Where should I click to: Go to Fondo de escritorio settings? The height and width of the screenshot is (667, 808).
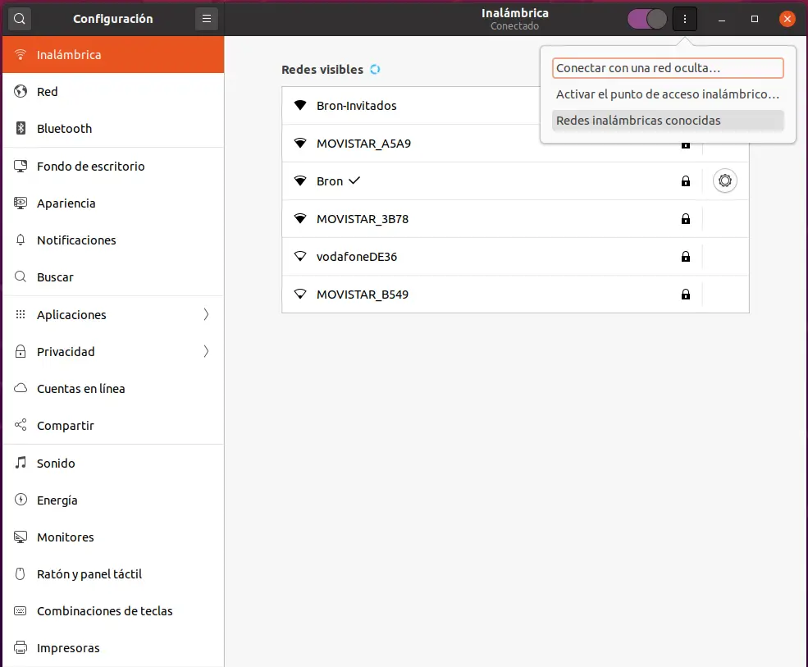[x=113, y=167]
